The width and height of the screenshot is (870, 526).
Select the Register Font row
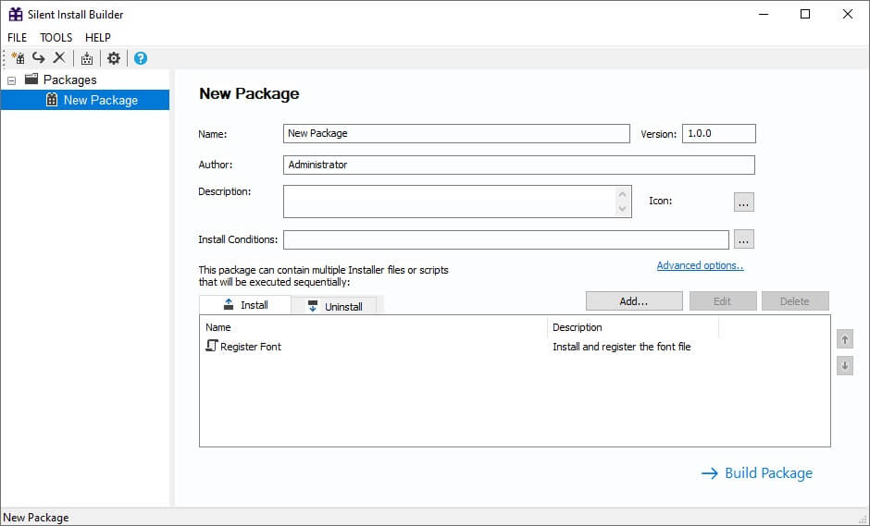(x=515, y=347)
